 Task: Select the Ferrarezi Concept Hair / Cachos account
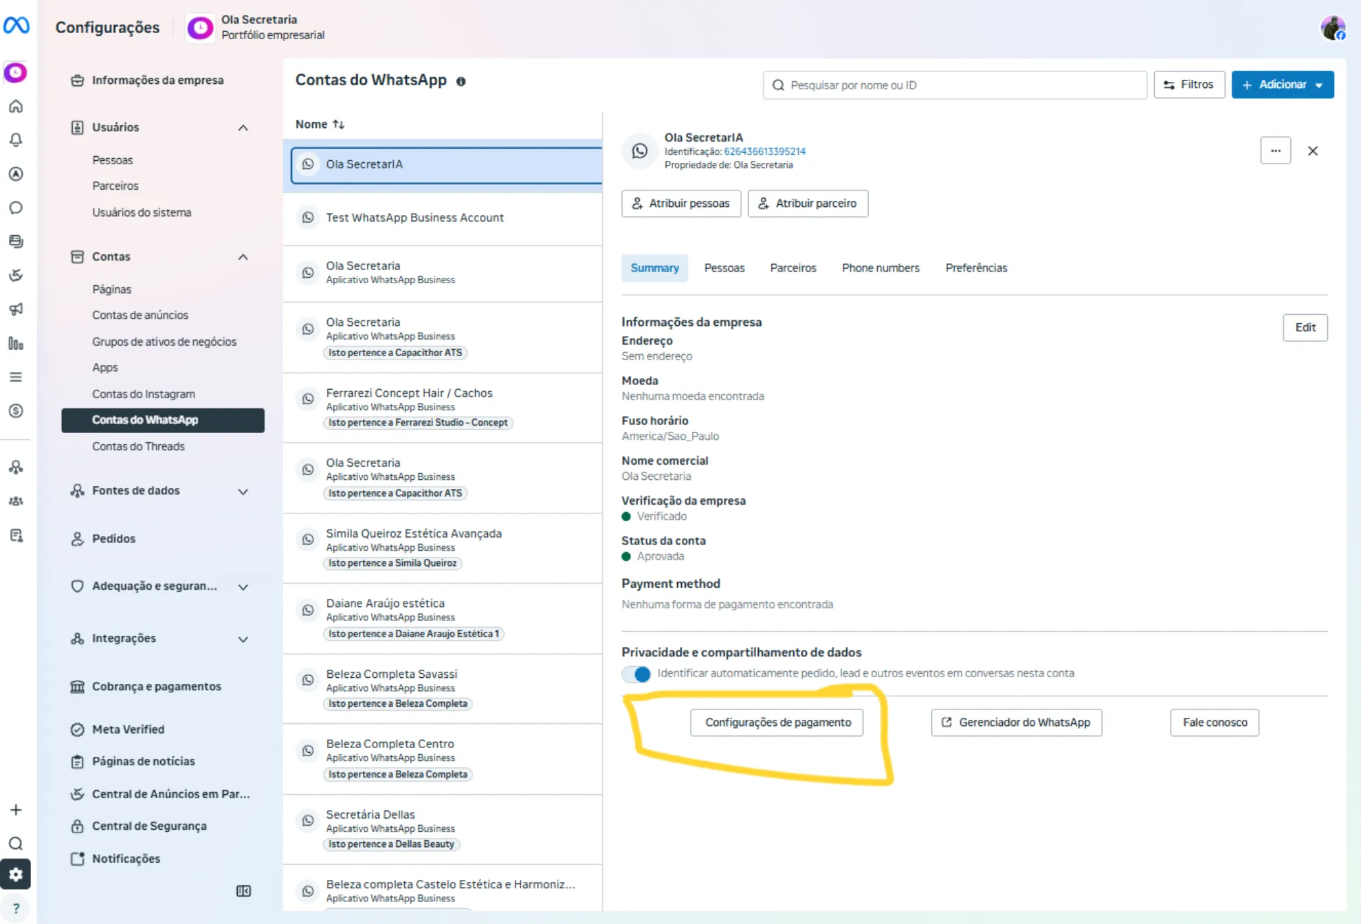tap(443, 408)
